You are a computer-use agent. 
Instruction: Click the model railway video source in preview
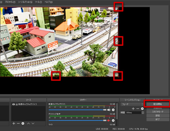click(59, 42)
